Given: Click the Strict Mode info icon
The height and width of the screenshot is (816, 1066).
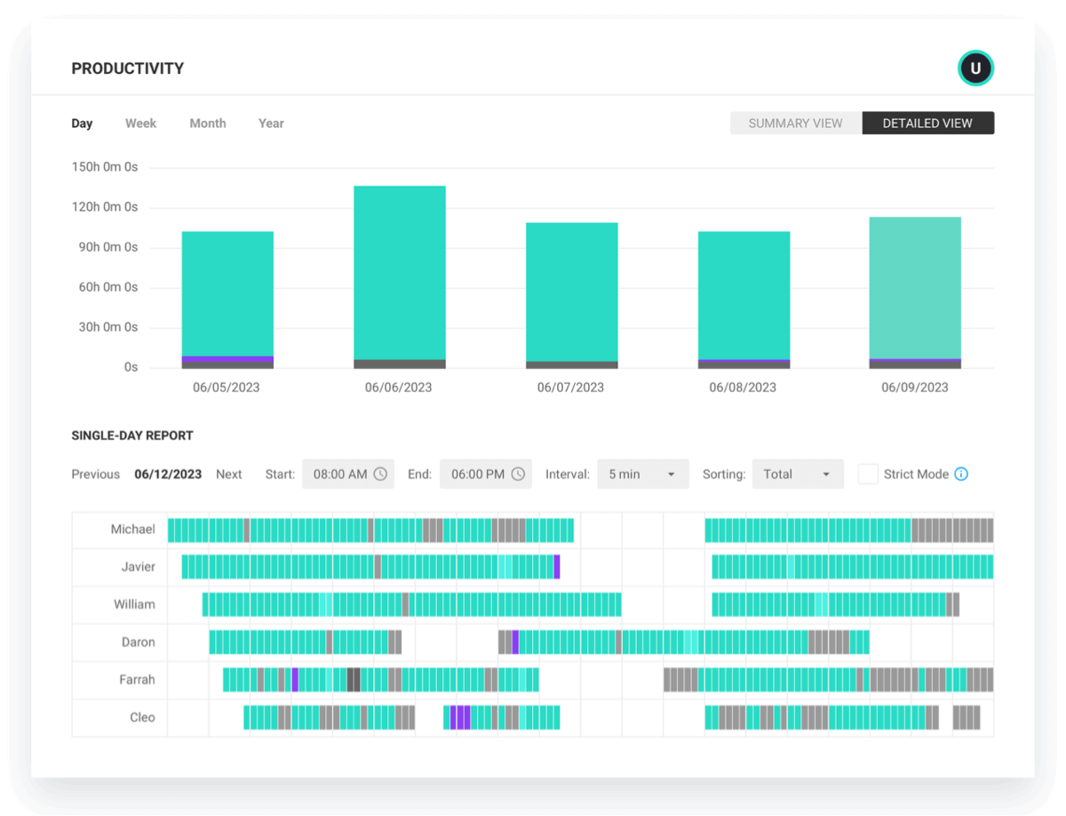Looking at the screenshot, I should (960, 474).
